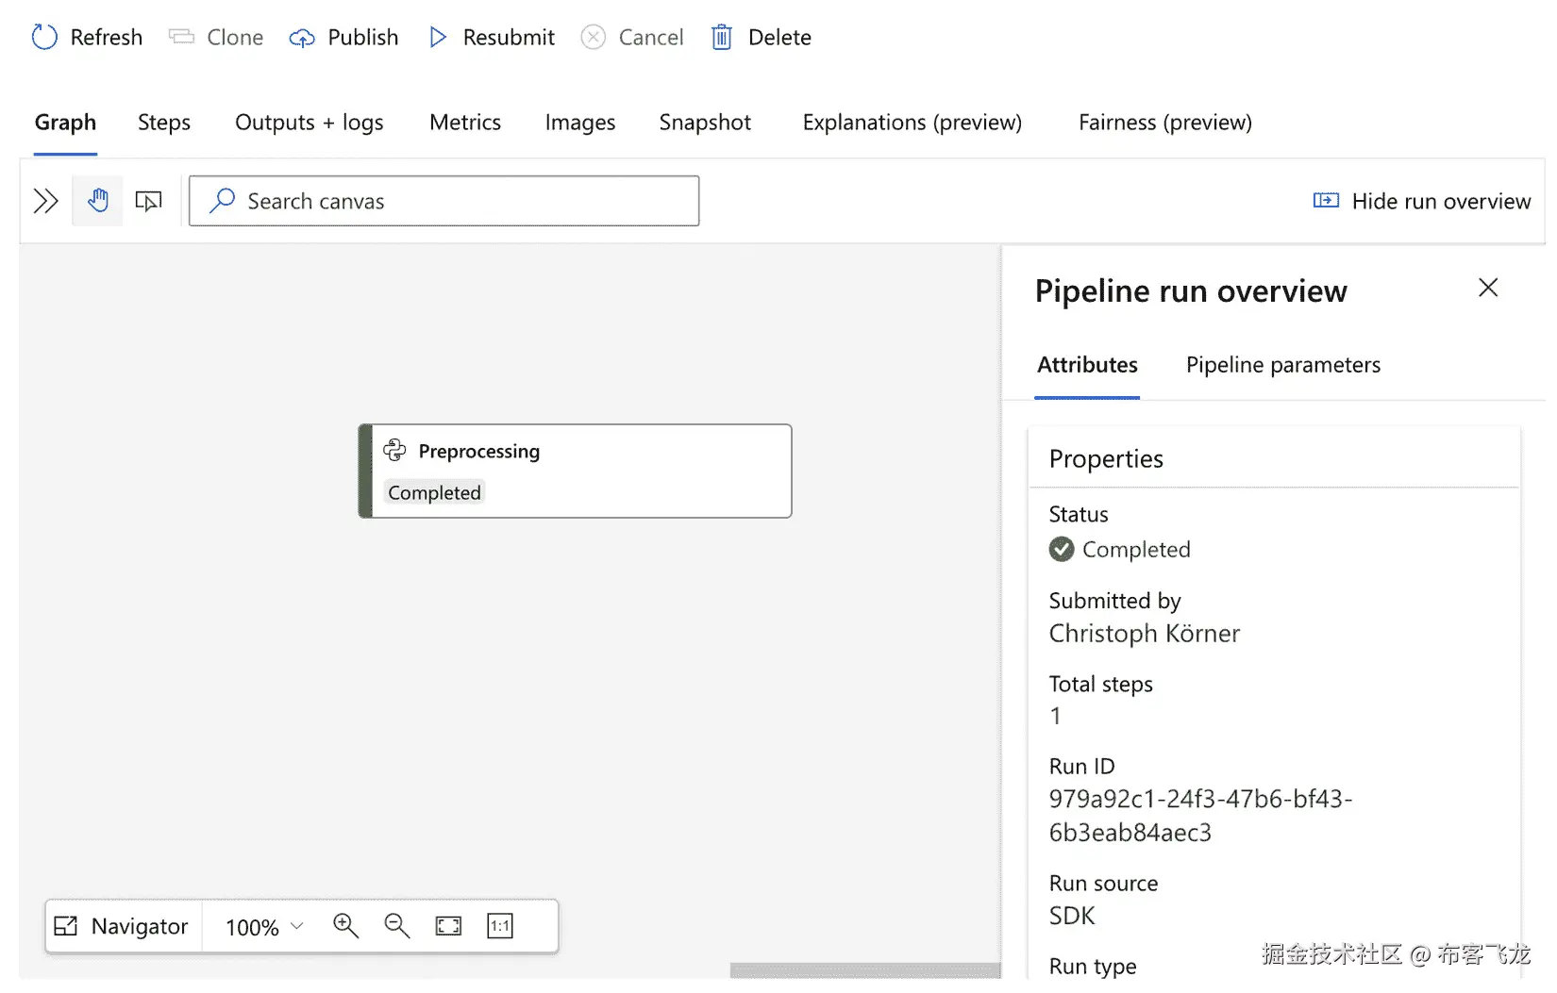Viewport: 1557px width, 993px height.
Task: Select the completed Preprocessing node
Action: tap(576, 471)
